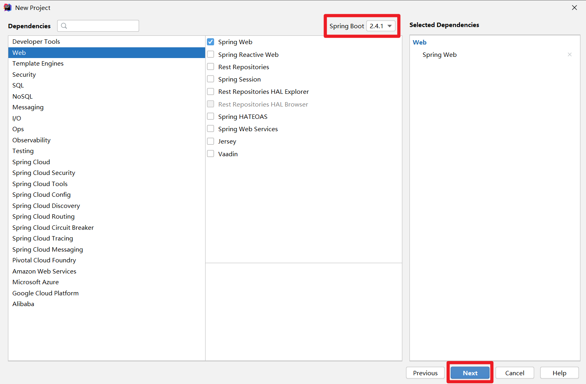Open the Alibaba category
The width and height of the screenshot is (586, 384).
107,304
